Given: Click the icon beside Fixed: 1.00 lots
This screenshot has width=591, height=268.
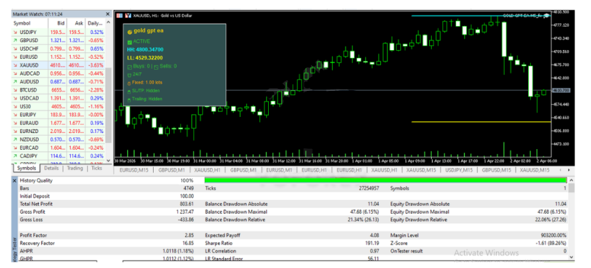Looking at the screenshot, I should pyautogui.click(x=130, y=82).
